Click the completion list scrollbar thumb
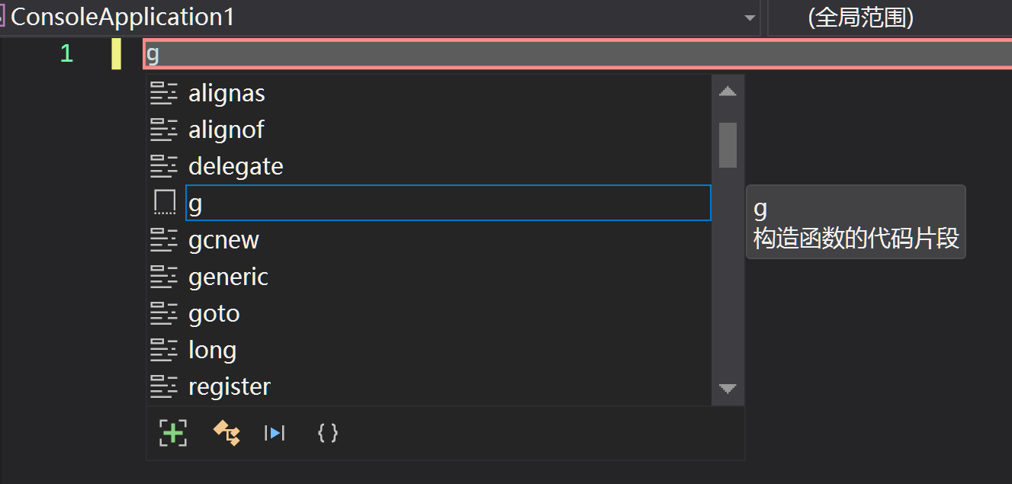This screenshot has height=484, width=1012. coord(728,145)
